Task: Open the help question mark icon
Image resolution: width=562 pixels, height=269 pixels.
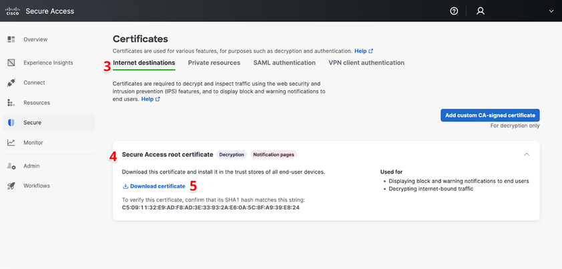Action: [x=454, y=11]
